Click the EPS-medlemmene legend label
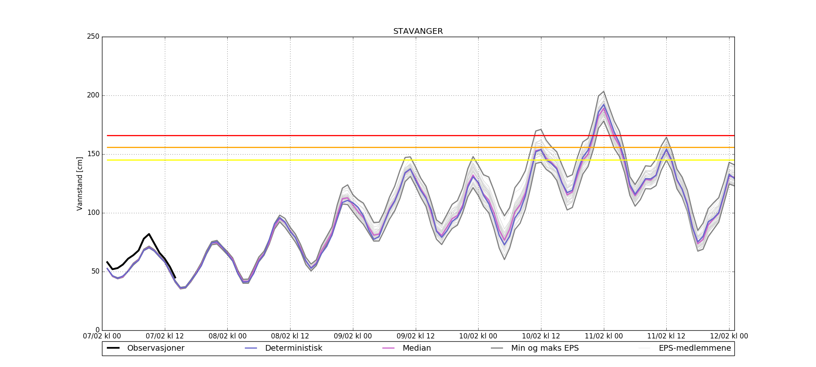The width and height of the screenshot is (816, 367). 694,348
